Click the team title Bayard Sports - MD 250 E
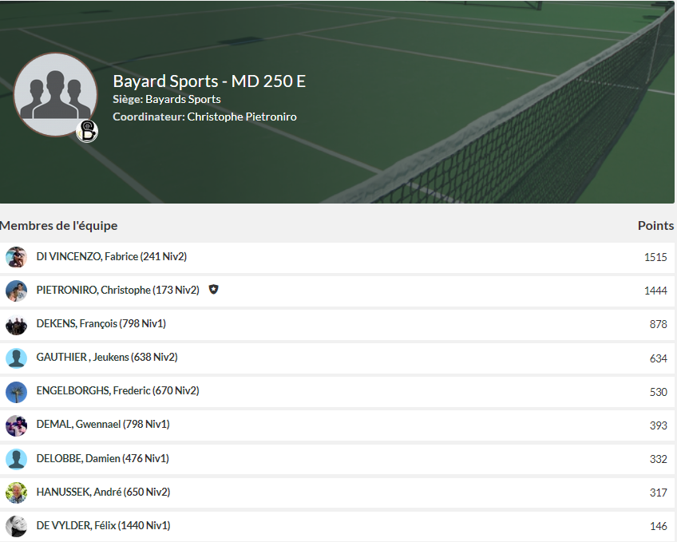Viewport: 677px width, 542px height. click(209, 81)
